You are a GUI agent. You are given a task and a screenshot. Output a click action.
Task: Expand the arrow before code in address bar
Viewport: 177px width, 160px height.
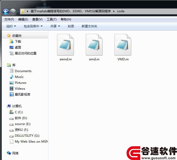pos(114,11)
